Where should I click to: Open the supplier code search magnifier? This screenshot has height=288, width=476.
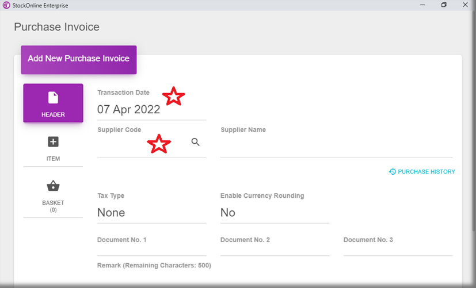pos(196,142)
